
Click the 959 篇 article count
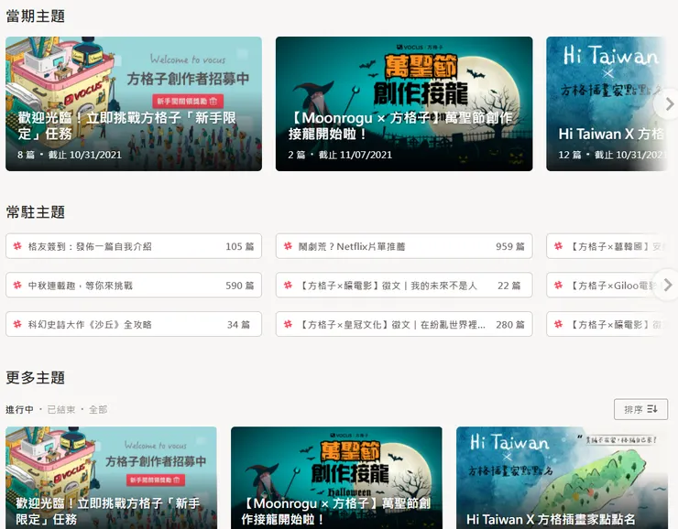(x=509, y=246)
